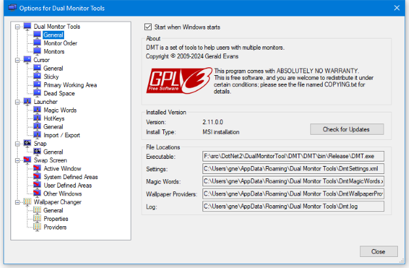This screenshot has height=268, width=409.
Task: Open the Dead Space settings
Action: [x=59, y=93]
